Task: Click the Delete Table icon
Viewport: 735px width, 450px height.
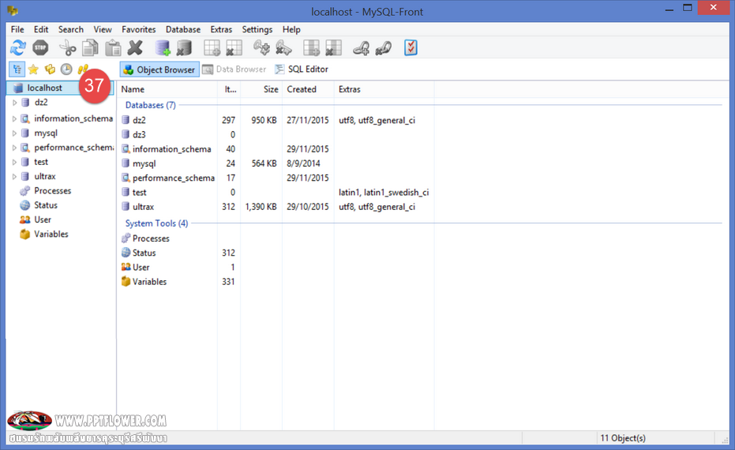Action: [x=234, y=48]
